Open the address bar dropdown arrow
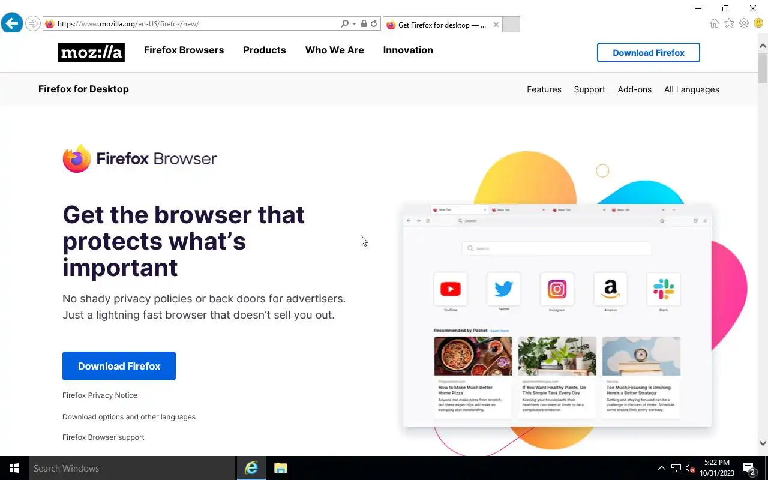The width and height of the screenshot is (768, 480). [354, 24]
